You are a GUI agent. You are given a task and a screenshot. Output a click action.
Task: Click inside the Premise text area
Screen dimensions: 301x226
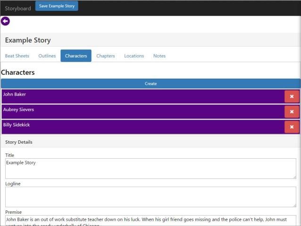(150, 220)
